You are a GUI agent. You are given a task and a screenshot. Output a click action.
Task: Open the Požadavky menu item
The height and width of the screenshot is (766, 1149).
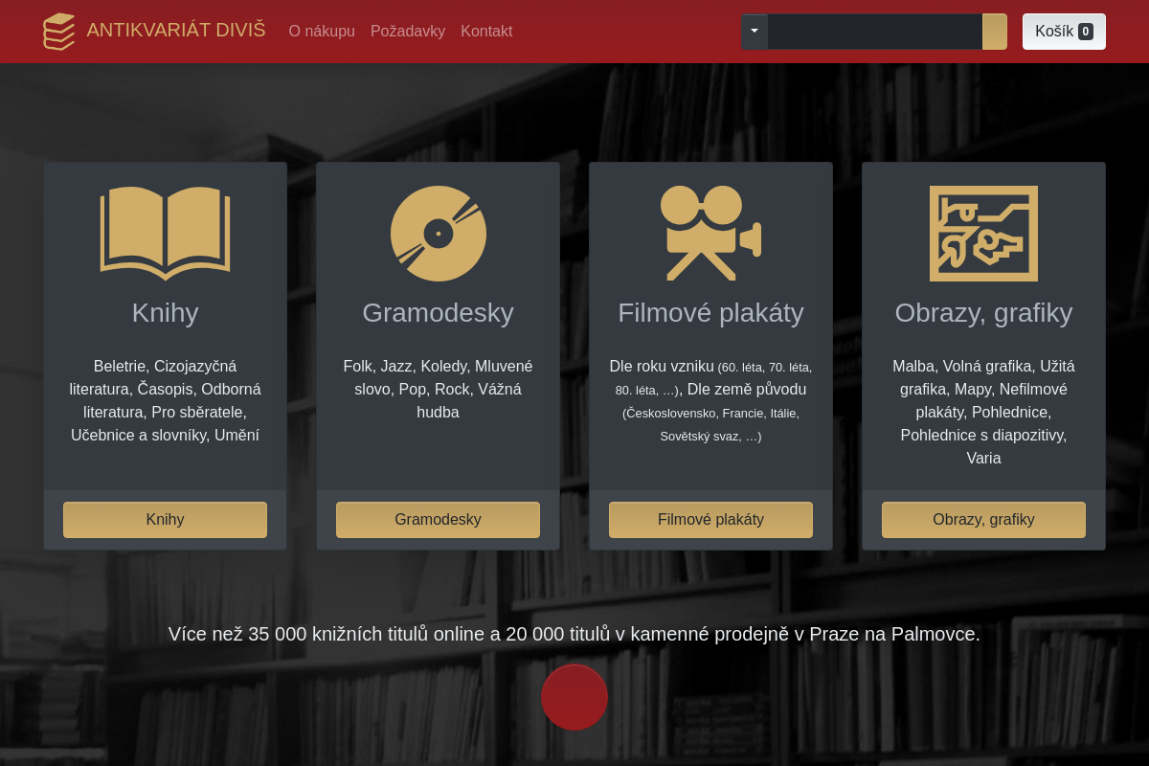point(408,32)
